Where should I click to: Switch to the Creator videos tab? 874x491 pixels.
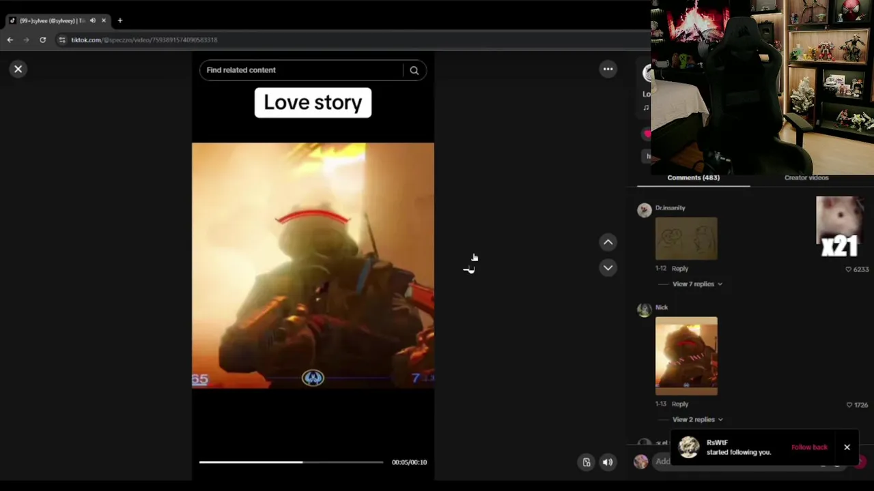click(806, 177)
